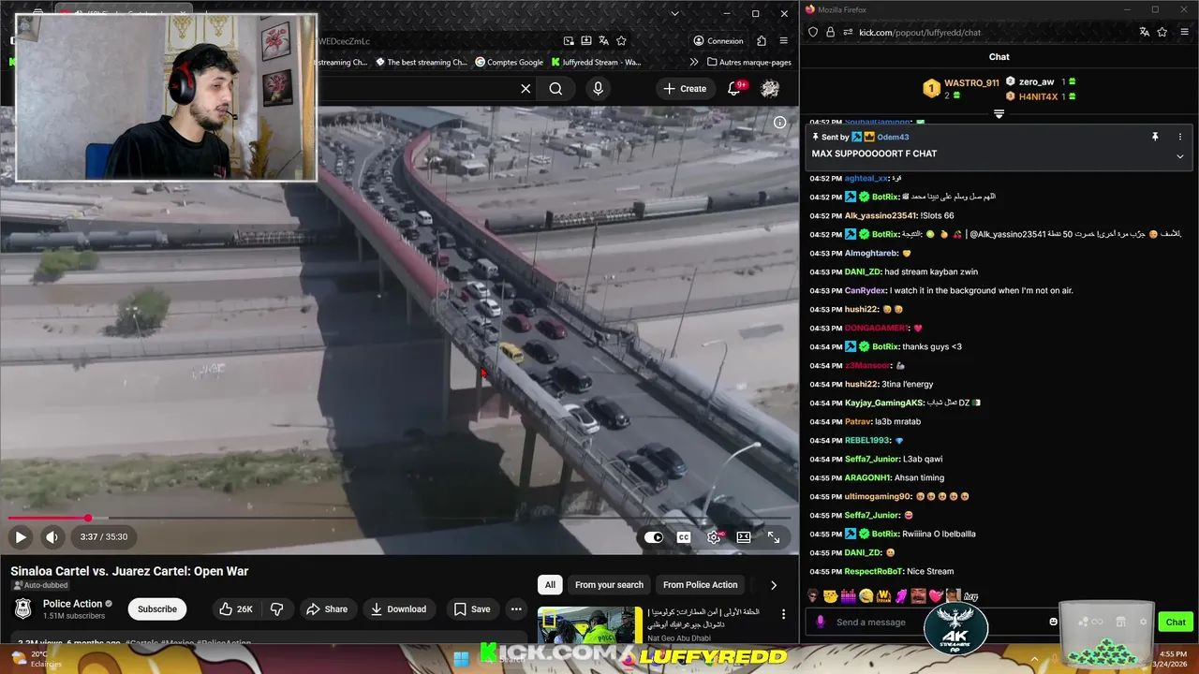
Task: Switch to theater mode
Action: (x=744, y=537)
